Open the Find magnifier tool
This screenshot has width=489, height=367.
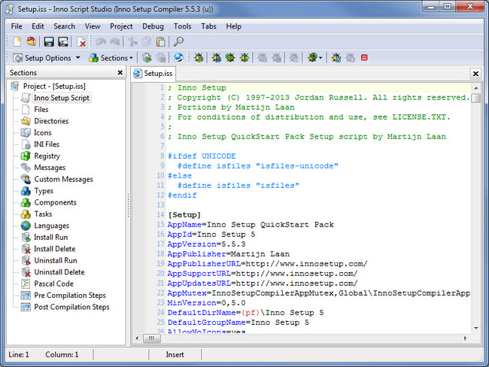tap(178, 41)
